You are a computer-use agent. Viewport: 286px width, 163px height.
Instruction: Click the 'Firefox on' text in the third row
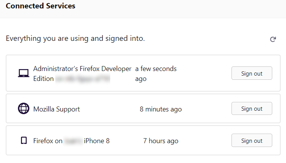[48, 141]
